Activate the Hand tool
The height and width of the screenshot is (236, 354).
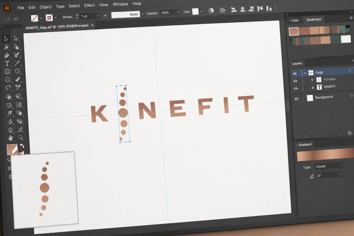pos(10,138)
